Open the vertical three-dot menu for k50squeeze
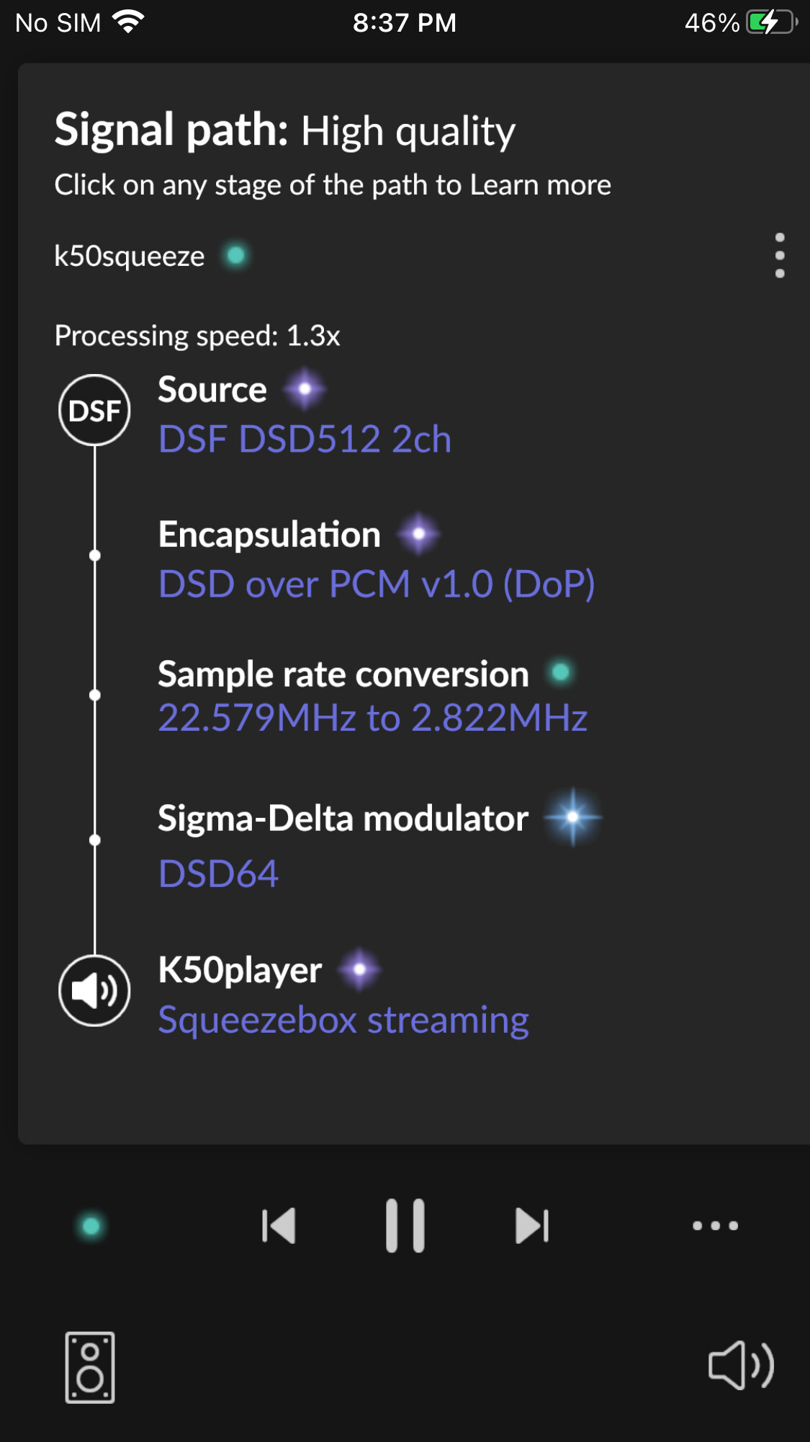810x1442 pixels. pos(779,255)
